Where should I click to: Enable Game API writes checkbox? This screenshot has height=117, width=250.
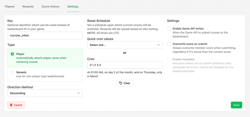point(169,29)
